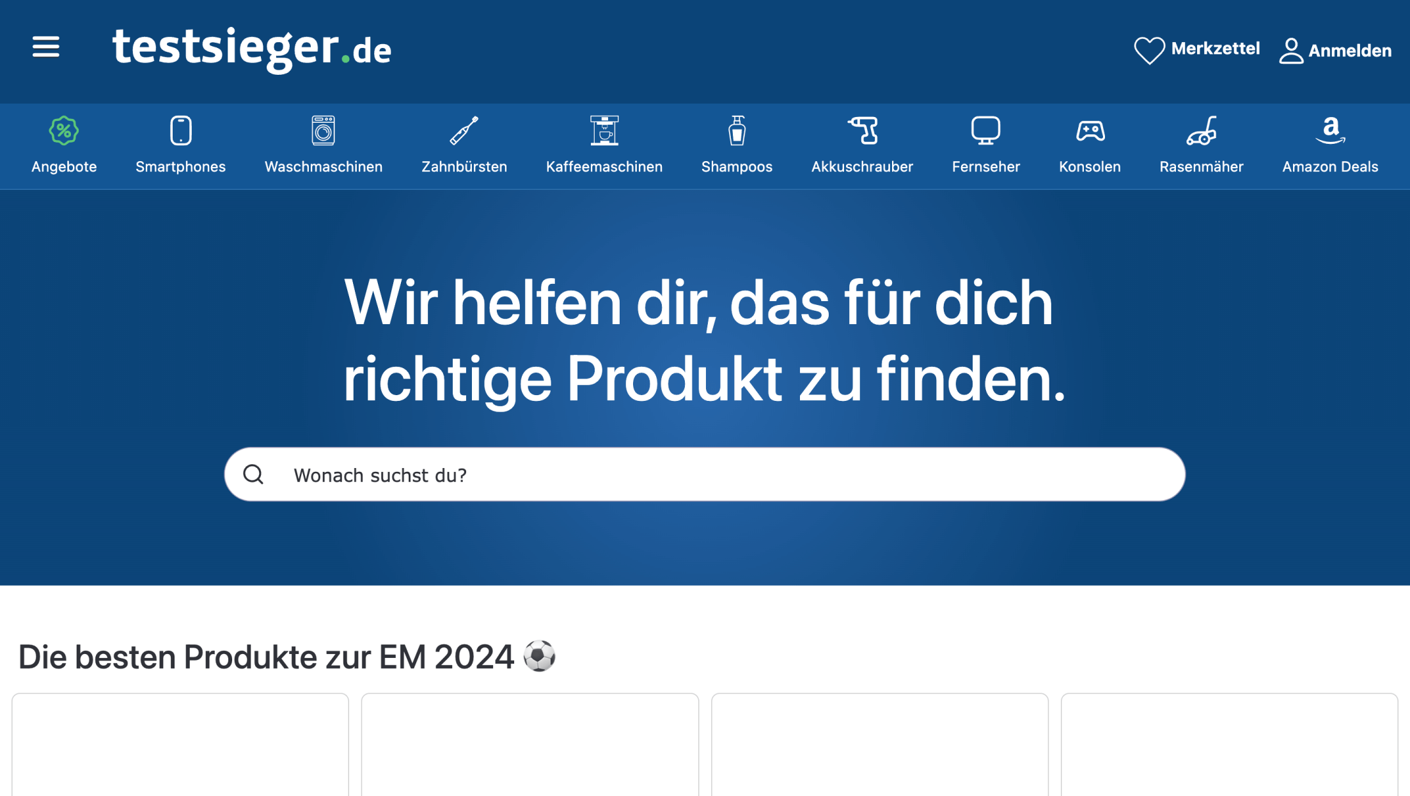Open the Rasenmäher category label

1202,167
